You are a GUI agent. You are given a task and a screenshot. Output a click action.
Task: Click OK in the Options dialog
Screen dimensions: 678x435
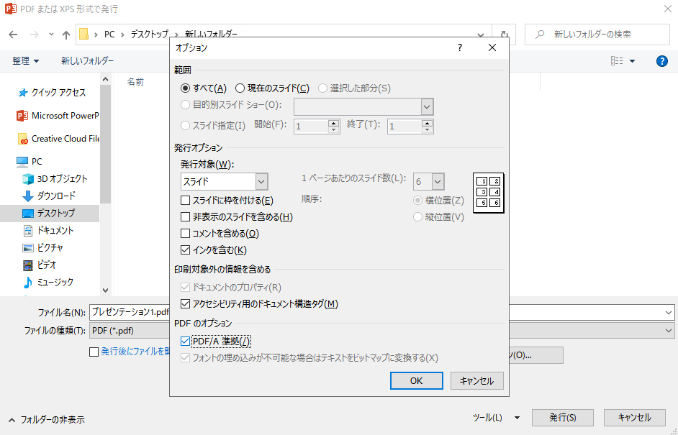(x=416, y=381)
